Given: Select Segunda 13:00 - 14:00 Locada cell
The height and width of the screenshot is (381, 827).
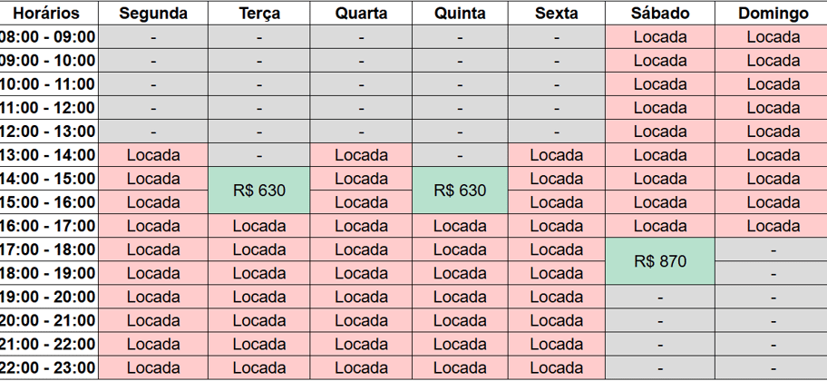Looking at the screenshot, I should click(x=153, y=155).
